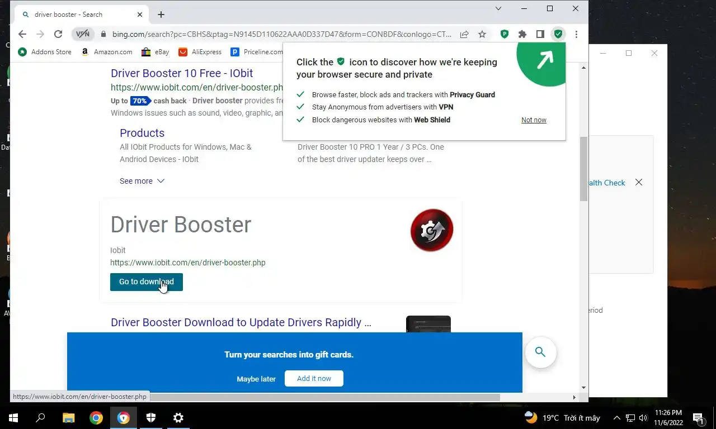Open the Amazon.com bookmark
This screenshot has width=716, height=429.
106,52
